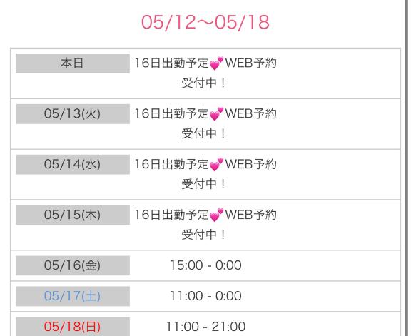Click the 05/12～05/18 date range heading

(205, 22)
